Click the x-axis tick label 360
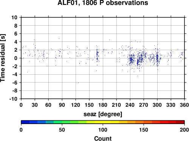Image resolution: width=189 pixels, height=141 pixels. (x=184, y=105)
